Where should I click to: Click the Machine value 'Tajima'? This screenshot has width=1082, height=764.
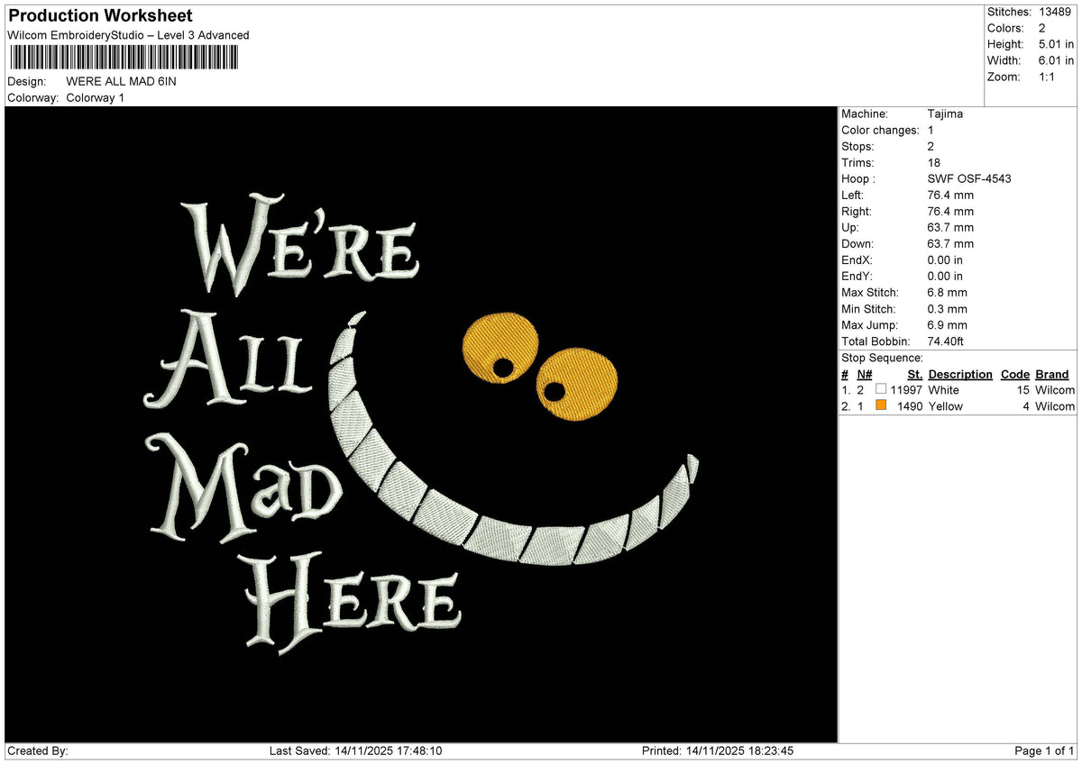(x=944, y=114)
